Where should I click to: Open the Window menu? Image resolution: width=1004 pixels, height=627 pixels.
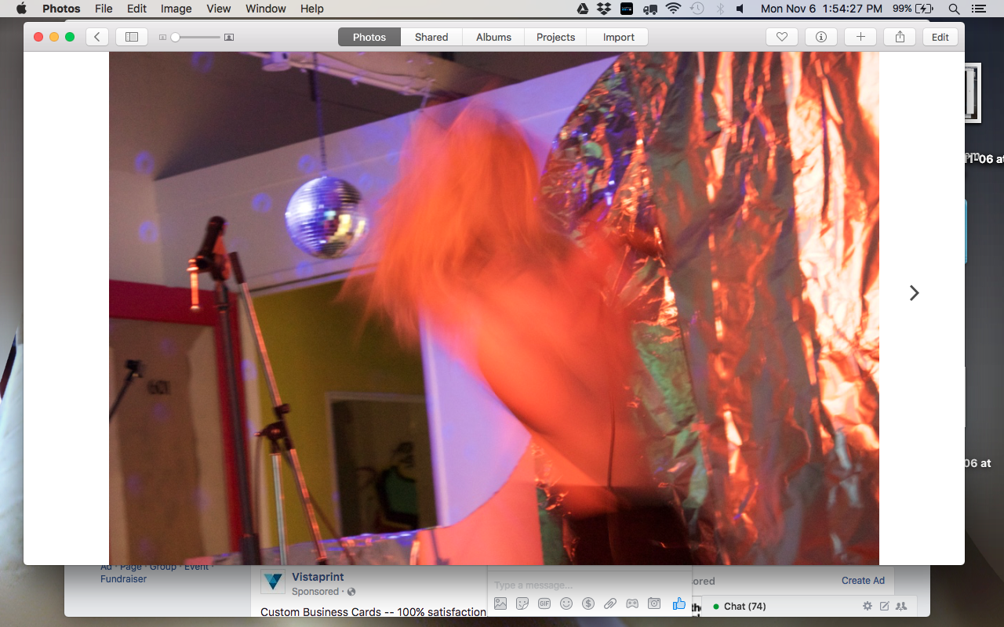(266, 9)
